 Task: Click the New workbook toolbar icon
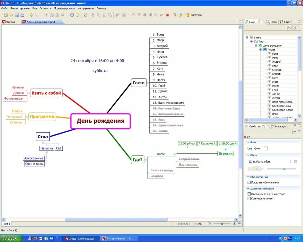(x=6, y=15)
